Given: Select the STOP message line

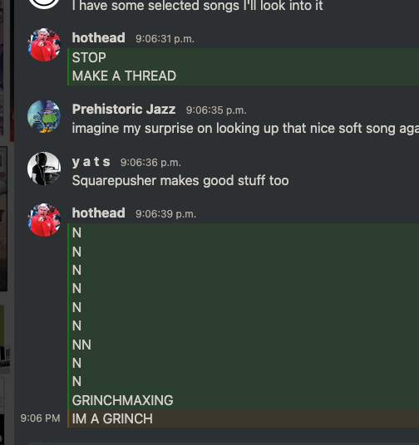Looking at the screenshot, I should [89, 57].
